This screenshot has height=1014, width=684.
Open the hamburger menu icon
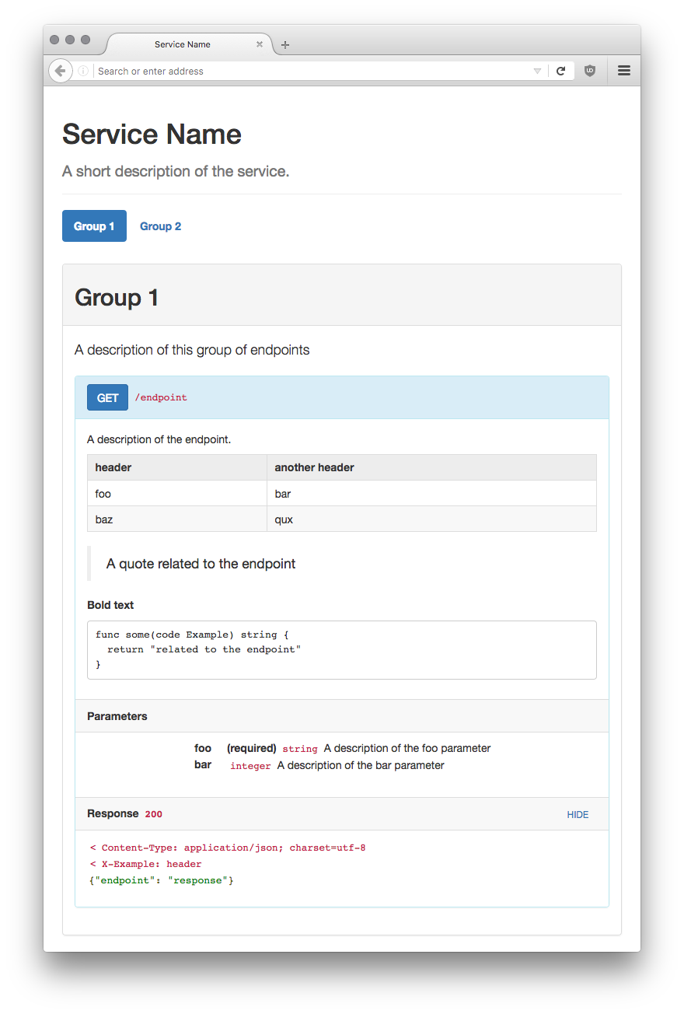tap(623, 71)
